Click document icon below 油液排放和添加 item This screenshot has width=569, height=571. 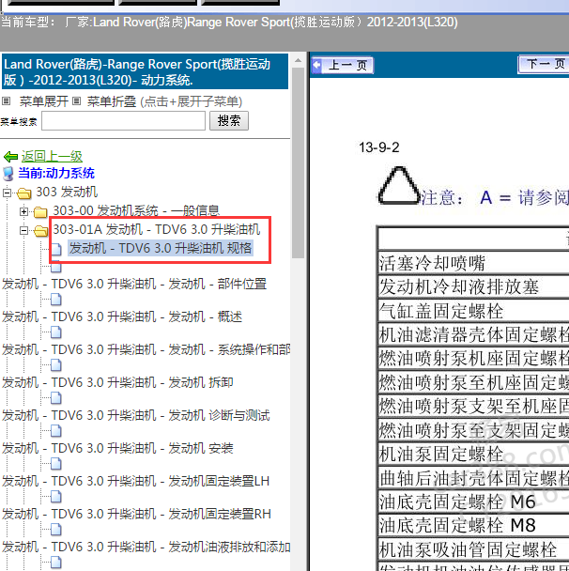56,563
